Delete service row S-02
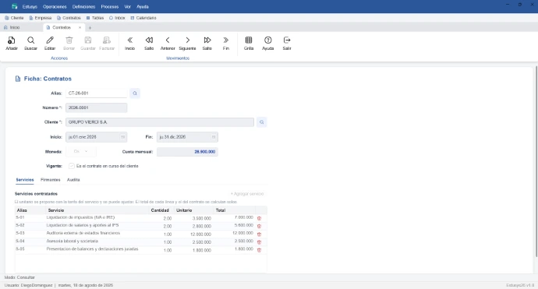538x289 pixels. pyautogui.click(x=259, y=226)
